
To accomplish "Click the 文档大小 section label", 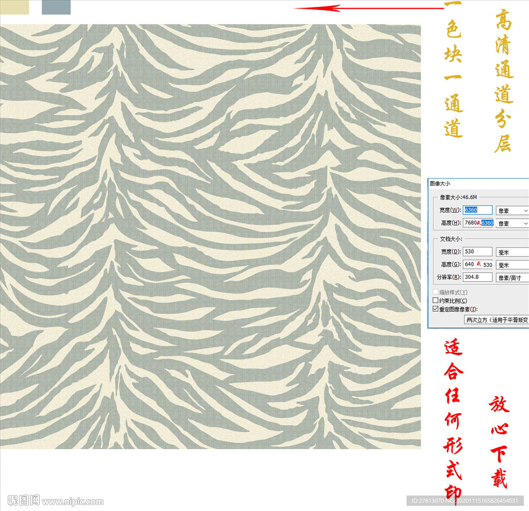I will pos(450,239).
